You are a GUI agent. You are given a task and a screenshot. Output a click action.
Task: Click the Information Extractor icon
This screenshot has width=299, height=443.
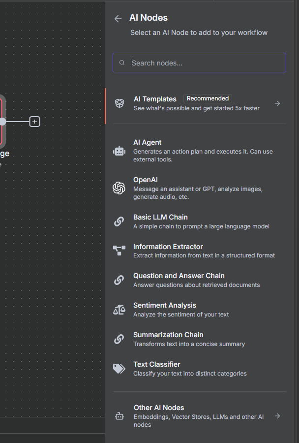tap(119, 251)
